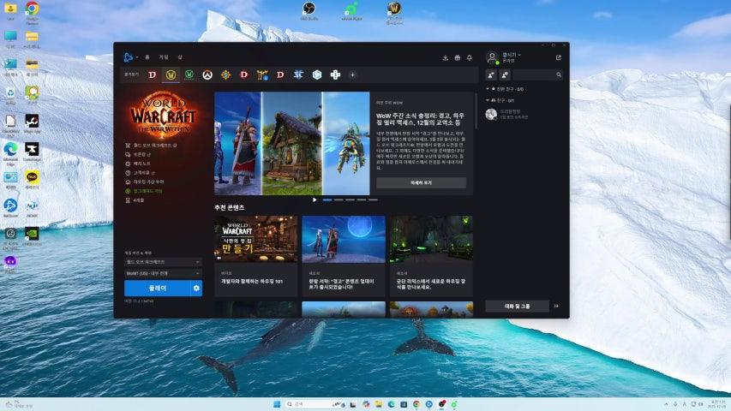Expand the WoW region account dropdown
The height and width of the screenshot is (411, 731).
163,273
